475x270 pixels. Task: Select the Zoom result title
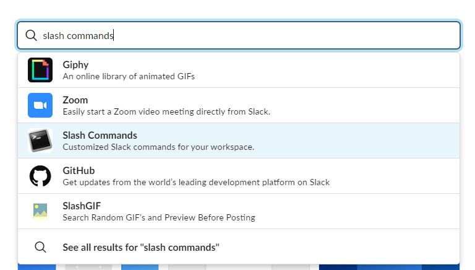(75, 100)
